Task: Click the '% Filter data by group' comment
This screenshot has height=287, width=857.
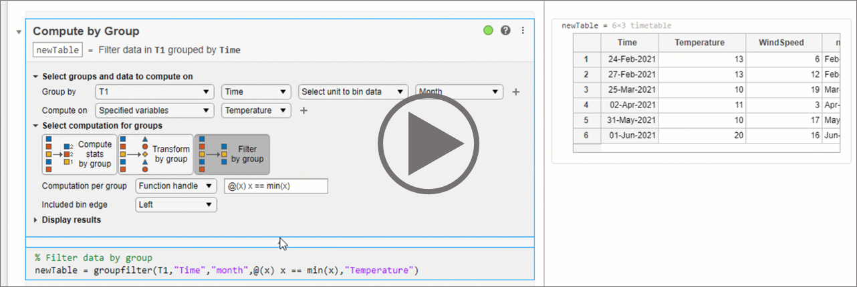Action: click(x=94, y=258)
